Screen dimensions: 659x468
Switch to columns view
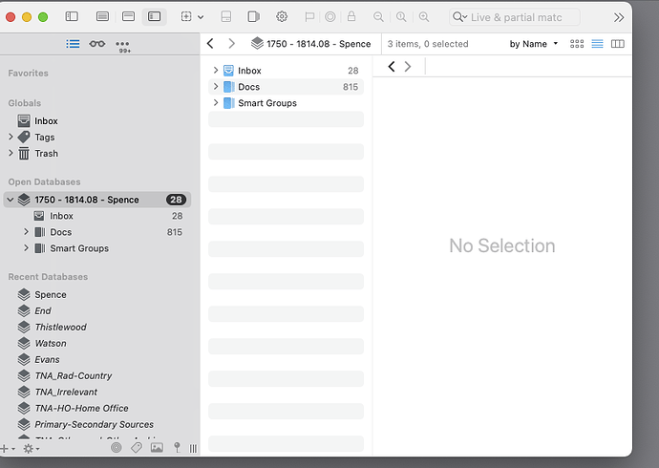(617, 44)
